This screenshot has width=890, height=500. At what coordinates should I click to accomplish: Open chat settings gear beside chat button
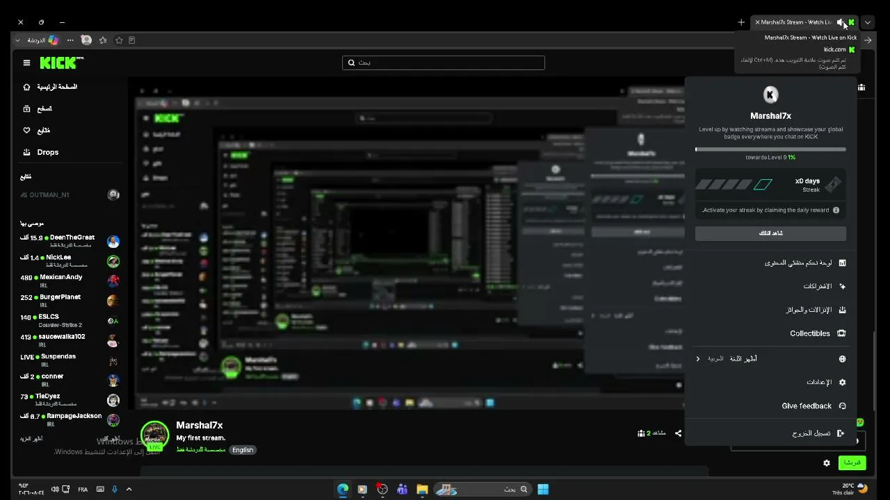827,462
